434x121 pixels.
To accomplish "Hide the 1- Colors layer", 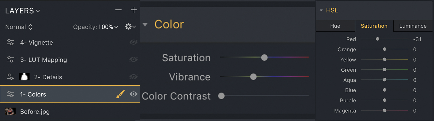I will [x=133, y=94].
